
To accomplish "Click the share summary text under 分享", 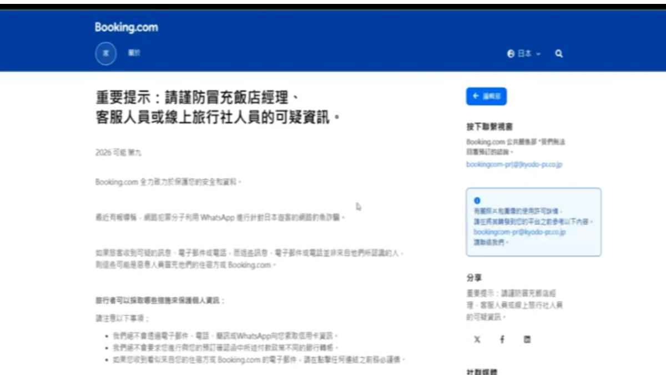I will [x=514, y=304].
